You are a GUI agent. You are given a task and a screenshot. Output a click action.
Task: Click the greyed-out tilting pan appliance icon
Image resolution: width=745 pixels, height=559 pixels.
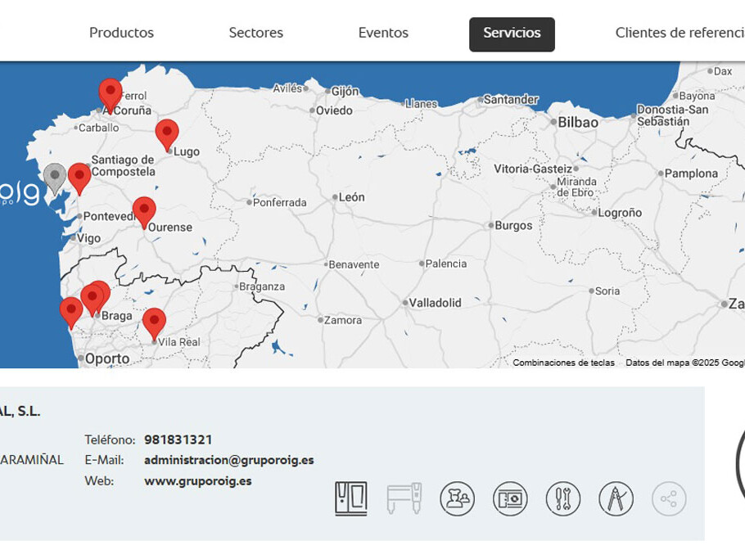point(404,498)
